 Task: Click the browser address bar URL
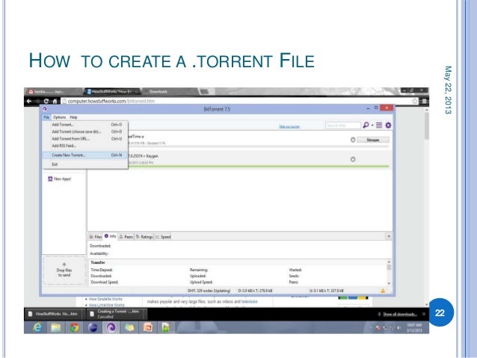coord(111,101)
